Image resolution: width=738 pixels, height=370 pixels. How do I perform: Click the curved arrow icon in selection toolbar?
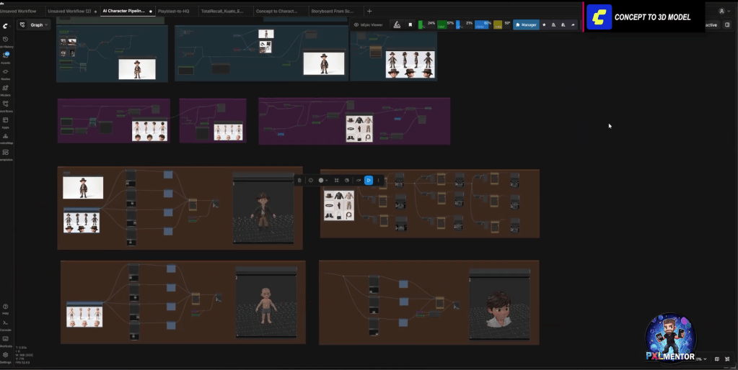(358, 180)
